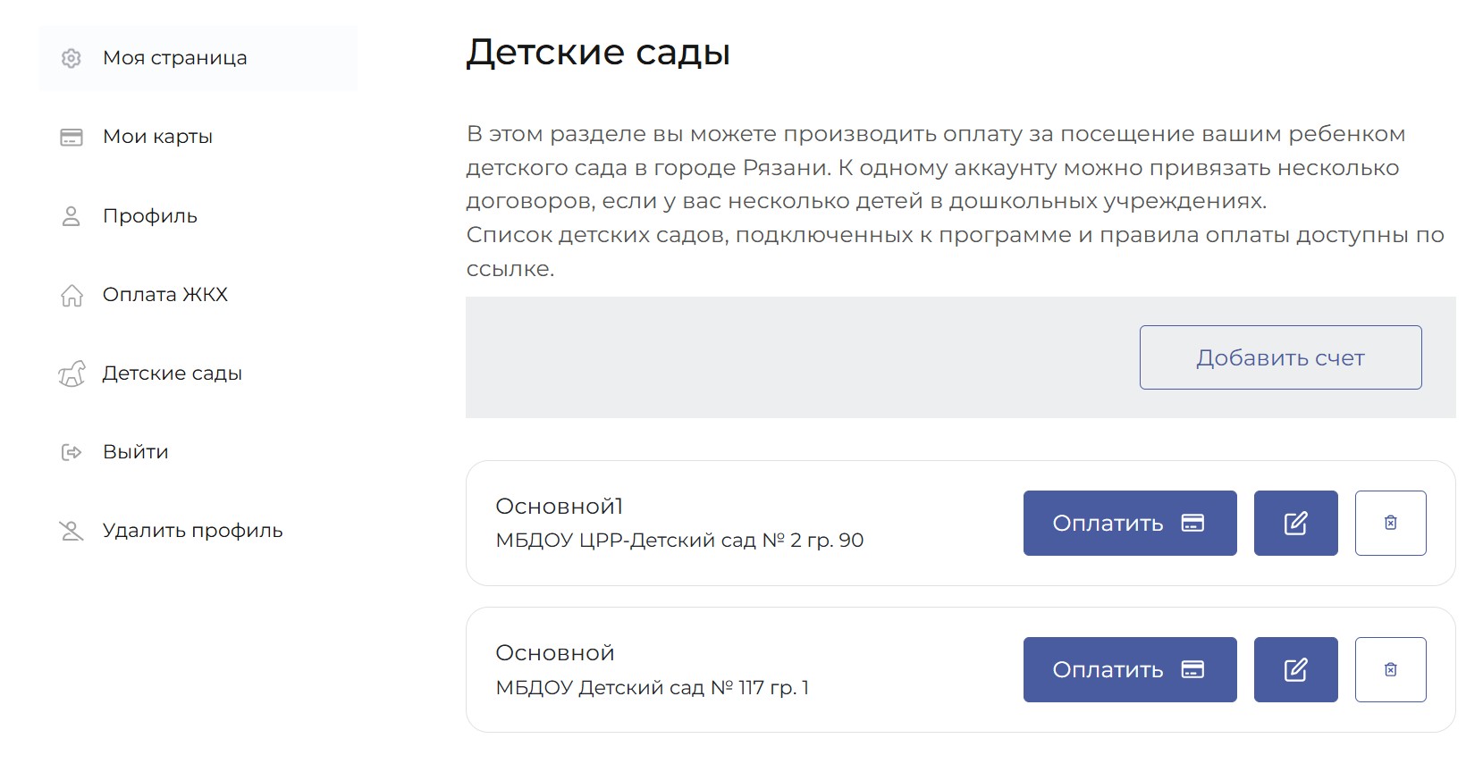The height and width of the screenshot is (772, 1483).
Task: Delete the Основной1 account via trash icon
Action: coord(1390,523)
